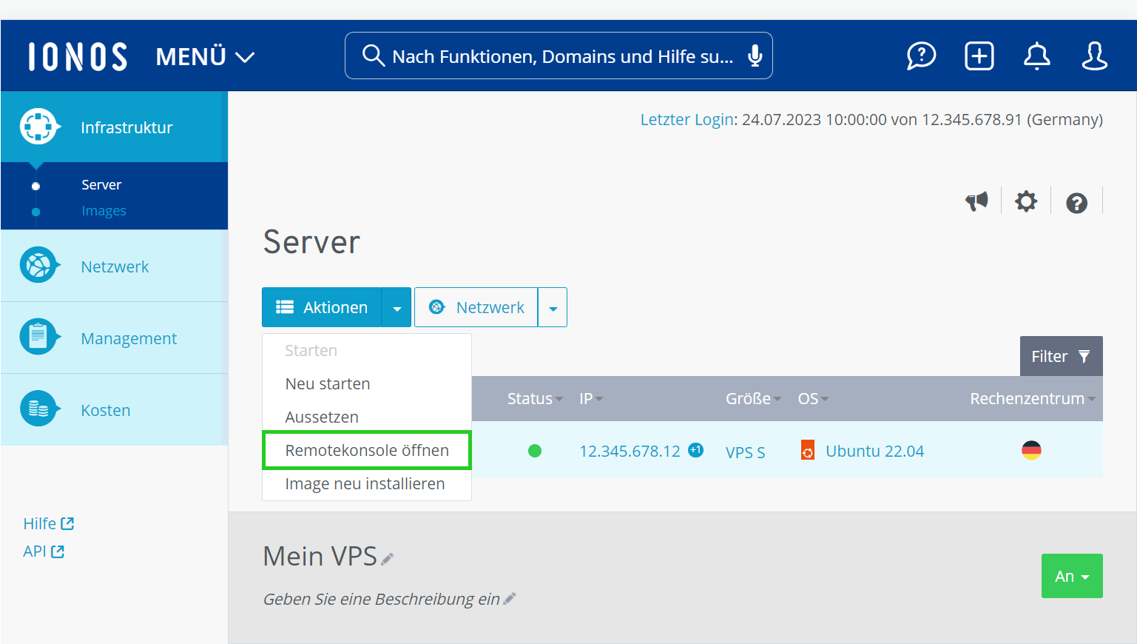This screenshot has height=644, width=1137.
Task: Click the question mark help icon
Action: (1076, 203)
